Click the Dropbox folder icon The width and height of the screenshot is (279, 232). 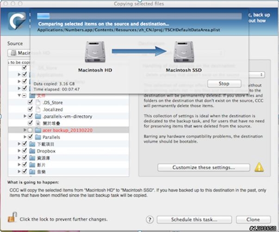coord(32,151)
